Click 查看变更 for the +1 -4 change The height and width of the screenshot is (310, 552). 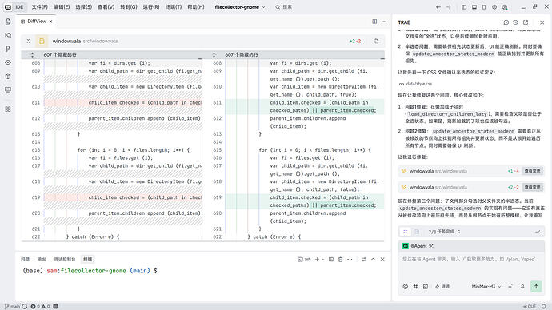pyautogui.click(x=532, y=171)
